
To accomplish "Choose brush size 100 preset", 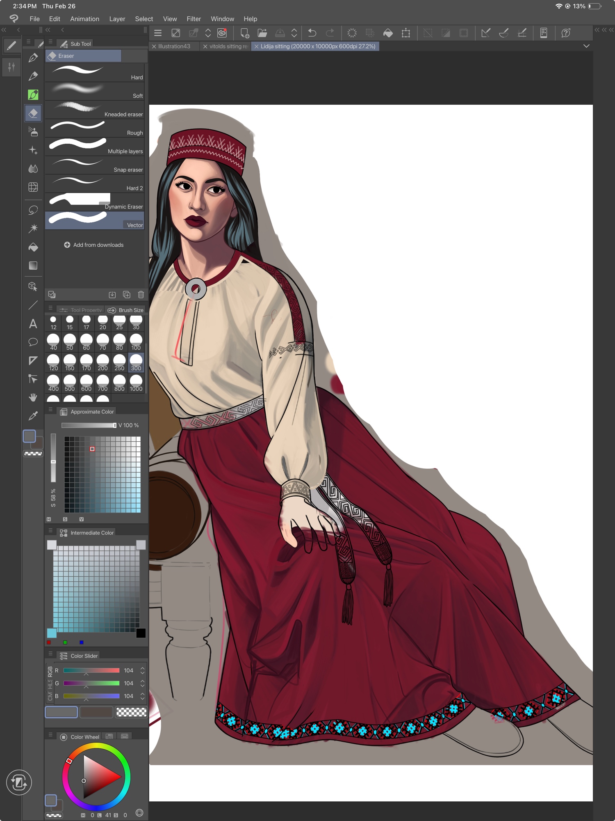I will coord(136,342).
